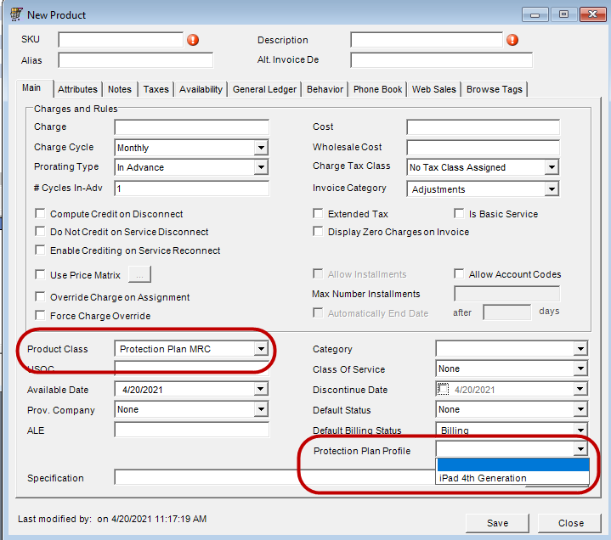Open the Browse Tags tab
Viewport: 611px width, 540px height.
click(494, 89)
